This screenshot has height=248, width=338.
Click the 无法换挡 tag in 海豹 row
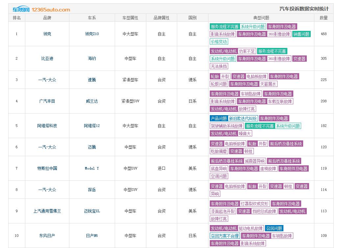(x=219, y=66)
